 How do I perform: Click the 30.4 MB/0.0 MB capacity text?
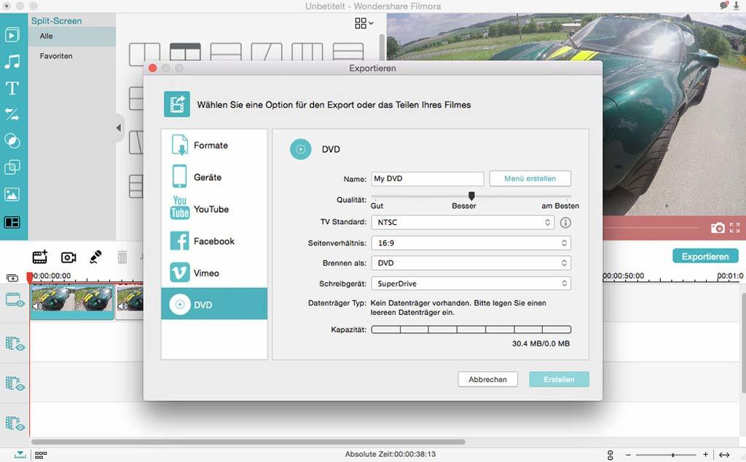pyautogui.click(x=541, y=343)
